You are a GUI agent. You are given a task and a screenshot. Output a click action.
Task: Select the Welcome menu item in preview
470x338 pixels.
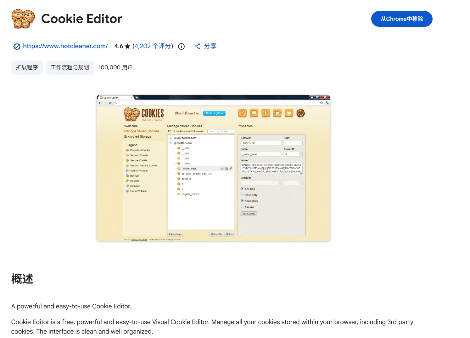point(131,126)
